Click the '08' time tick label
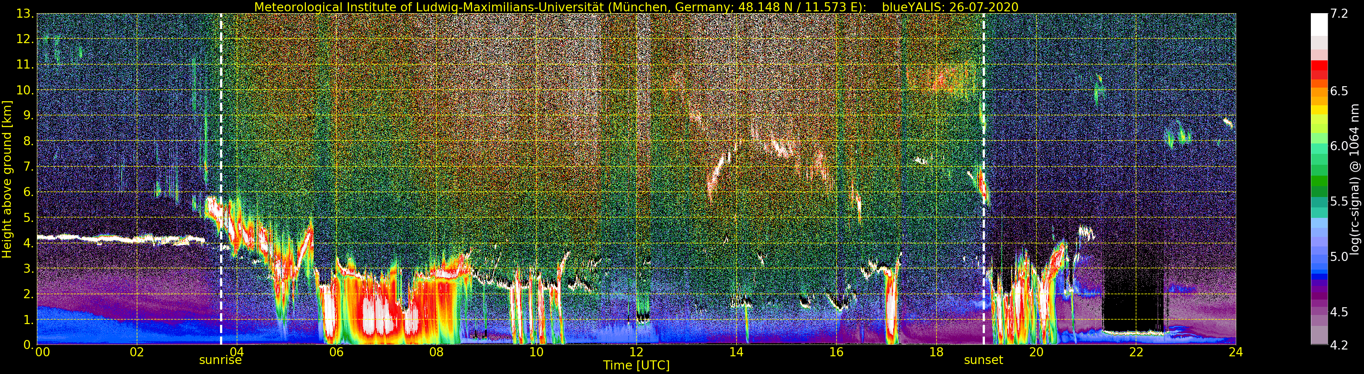 tap(436, 352)
